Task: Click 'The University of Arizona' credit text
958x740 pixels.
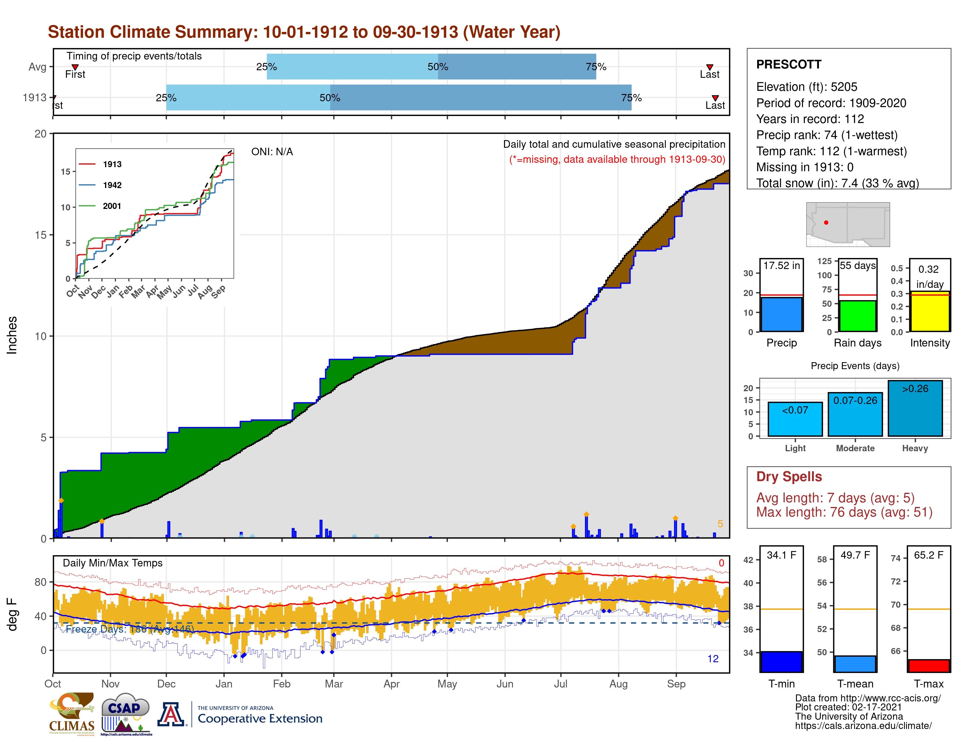Action: 849,716
